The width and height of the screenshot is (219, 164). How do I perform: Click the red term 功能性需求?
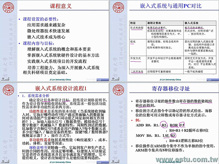coord(38,111)
